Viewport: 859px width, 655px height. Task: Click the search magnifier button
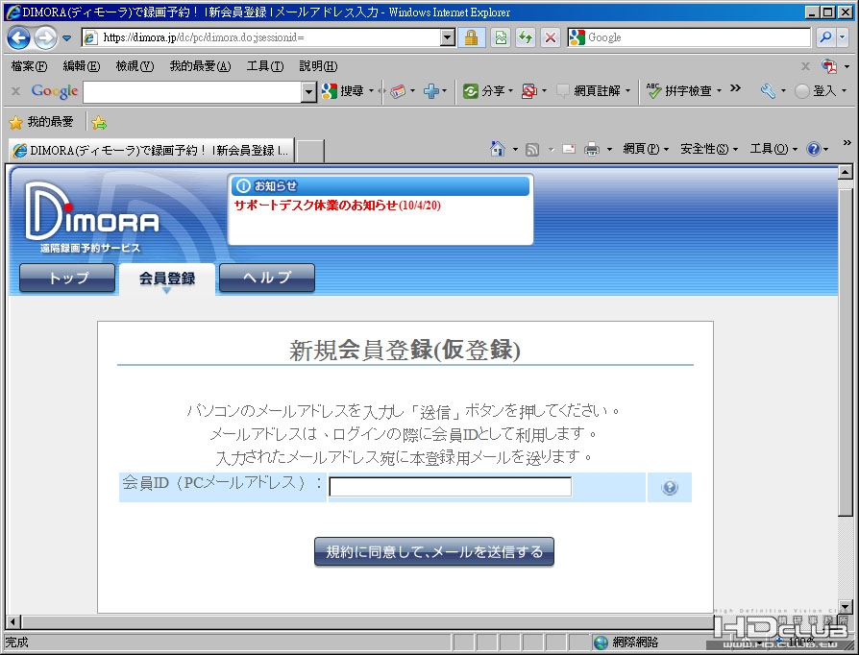[825, 37]
